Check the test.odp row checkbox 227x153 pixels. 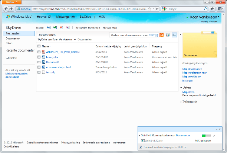pyautogui.click(x=39, y=72)
